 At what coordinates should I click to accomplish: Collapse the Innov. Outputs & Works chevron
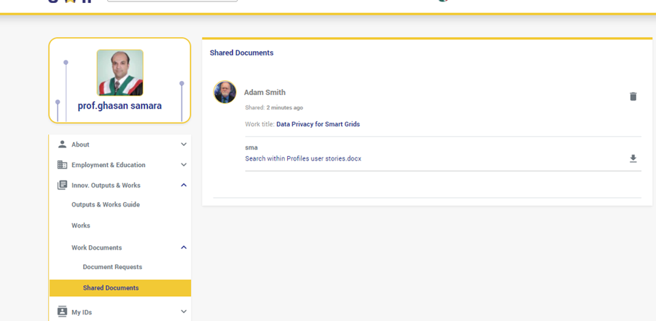[x=183, y=185]
